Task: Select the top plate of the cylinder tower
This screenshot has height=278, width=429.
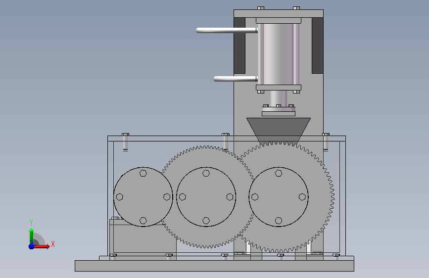Action: coord(279,13)
